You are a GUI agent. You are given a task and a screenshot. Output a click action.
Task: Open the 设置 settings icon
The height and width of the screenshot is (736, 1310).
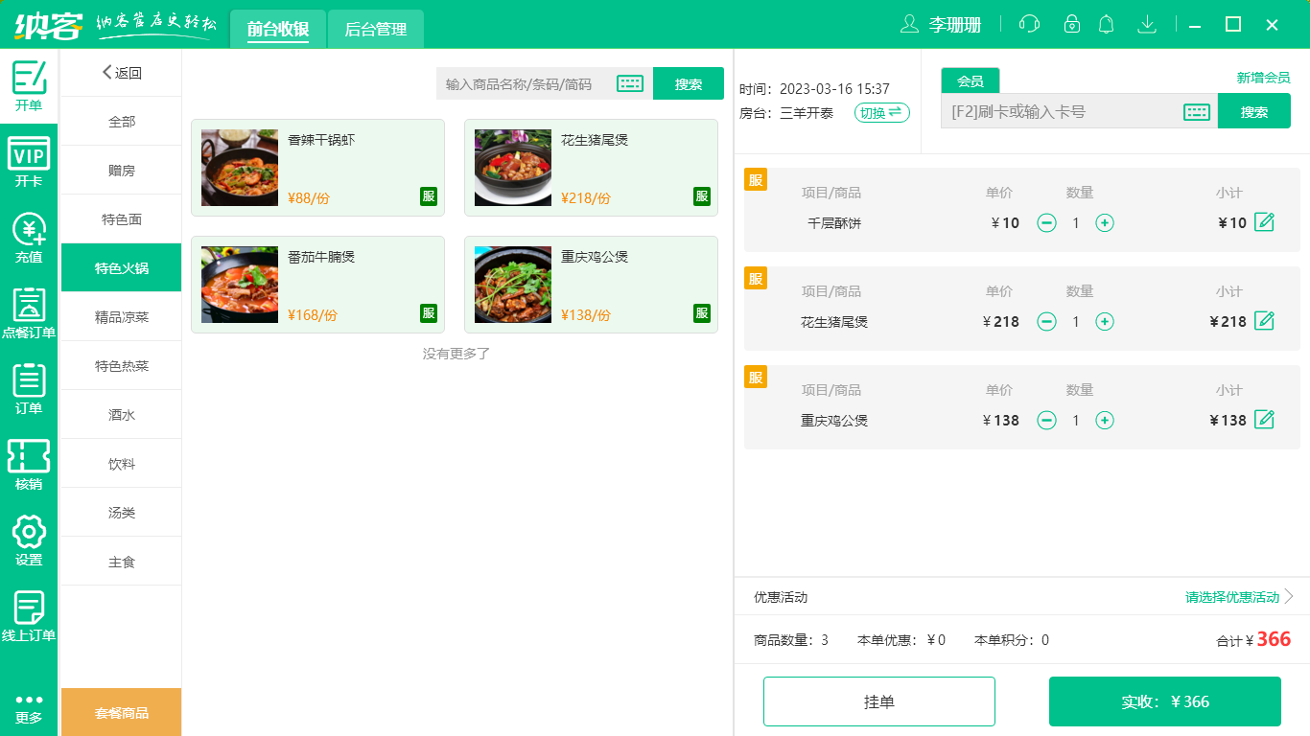point(29,537)
